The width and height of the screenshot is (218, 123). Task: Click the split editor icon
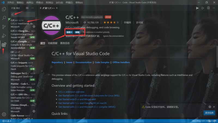(208, 8)
